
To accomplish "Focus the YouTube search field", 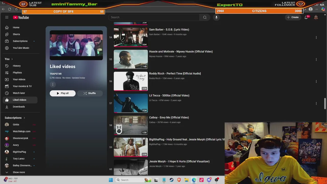I will (154, 17).
